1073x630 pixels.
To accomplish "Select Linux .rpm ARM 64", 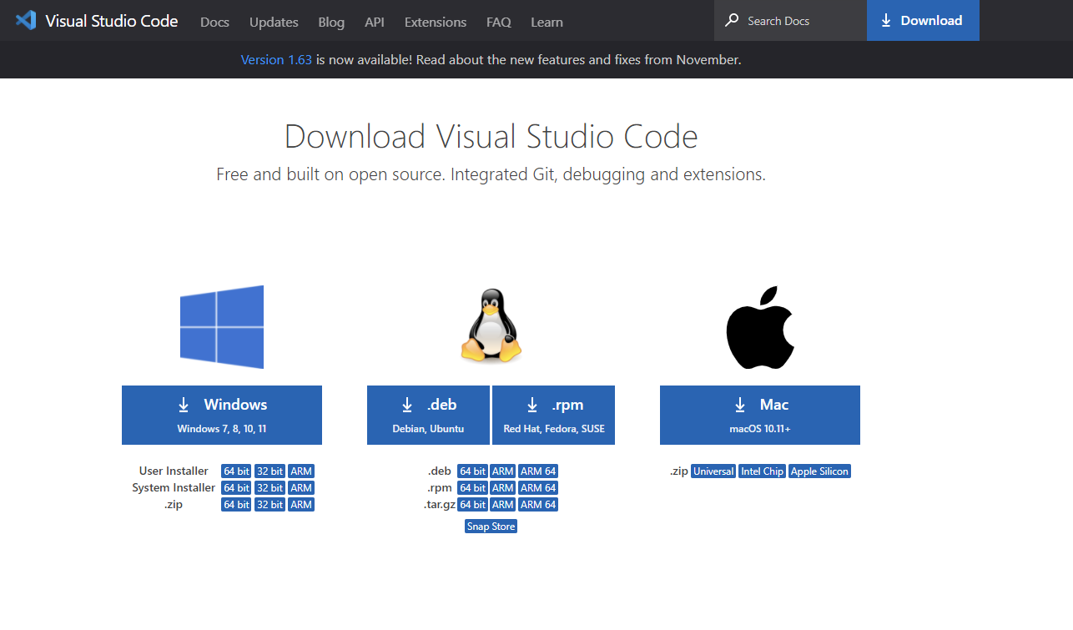I will coord(538,488).
